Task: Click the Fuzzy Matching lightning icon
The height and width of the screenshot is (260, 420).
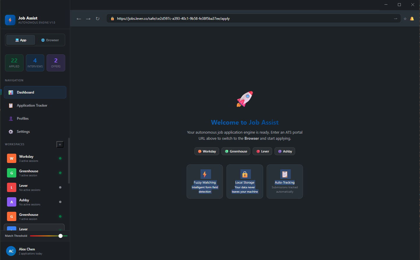Action: [x=205, y=174]
